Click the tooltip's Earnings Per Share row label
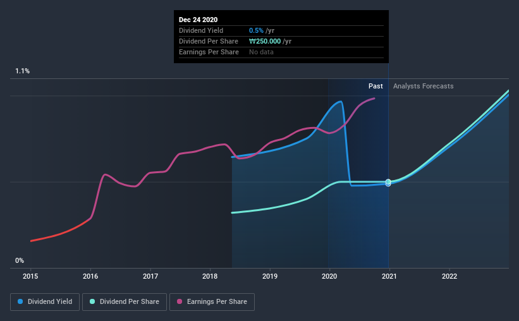Image resolution: width=519 pixels, height=321 pixels. click(209, 52)
